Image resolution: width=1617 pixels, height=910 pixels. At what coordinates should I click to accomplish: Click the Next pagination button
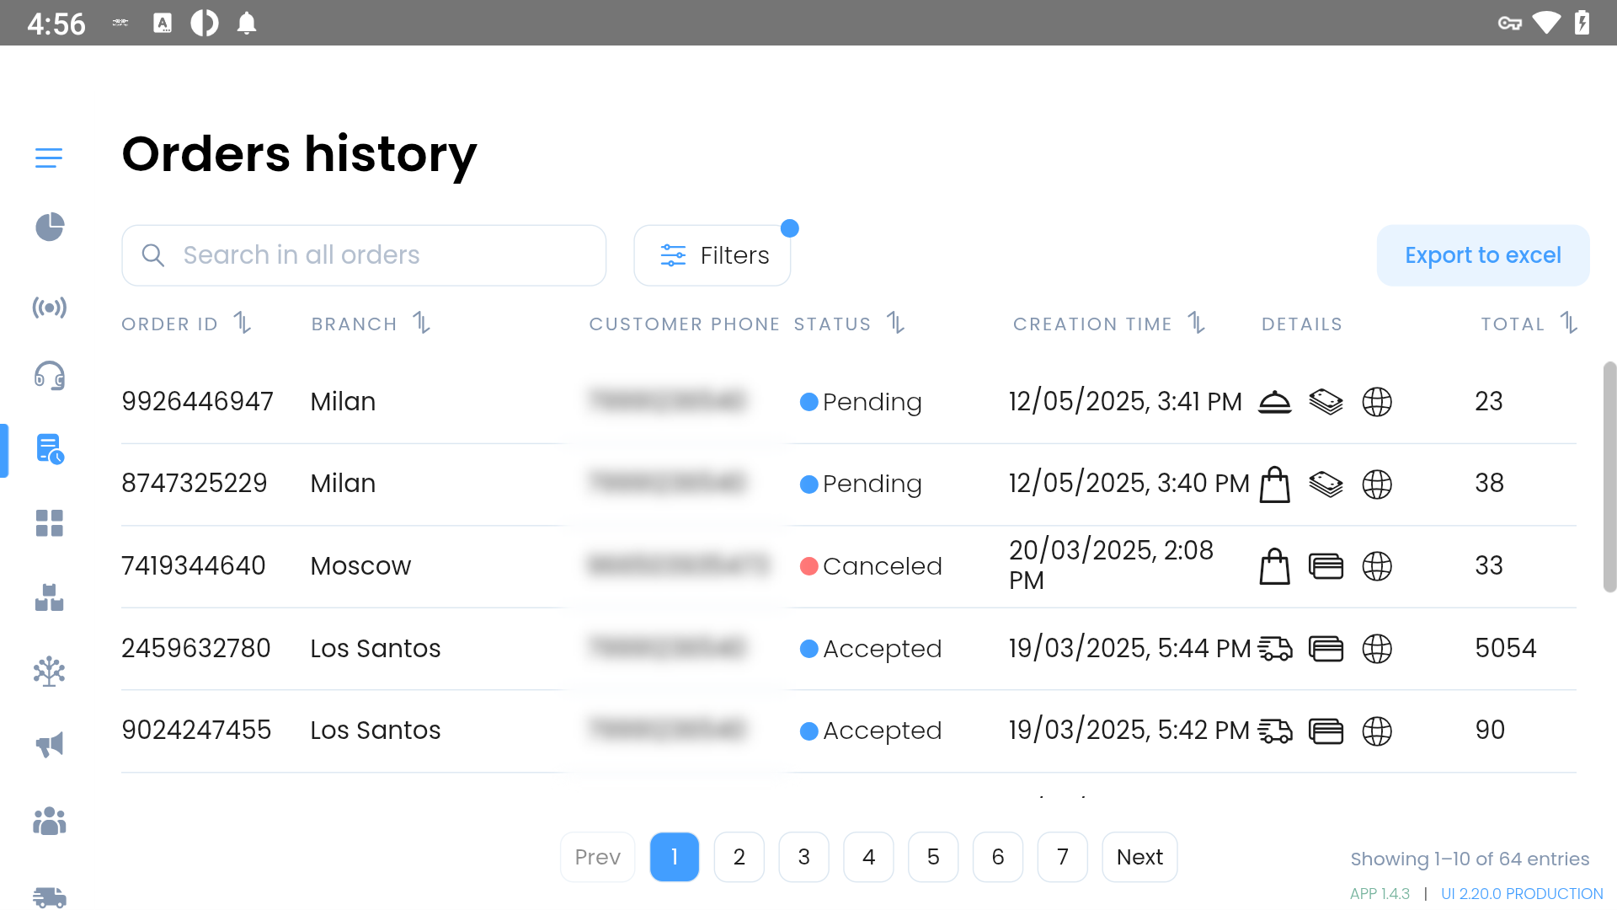[1139, 857]
